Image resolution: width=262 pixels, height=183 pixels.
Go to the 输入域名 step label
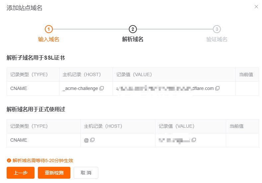coord(48,39)
